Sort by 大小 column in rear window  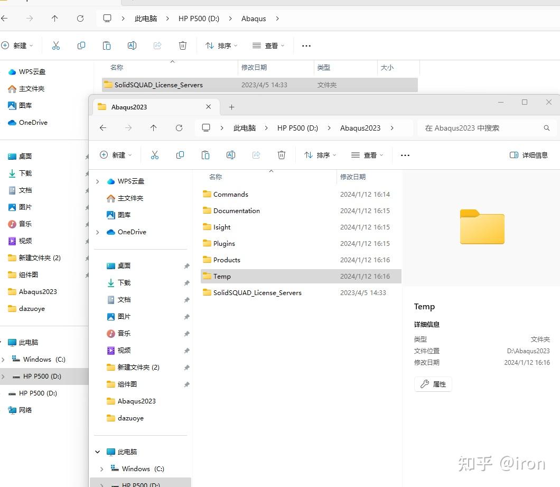click(387, 67)
